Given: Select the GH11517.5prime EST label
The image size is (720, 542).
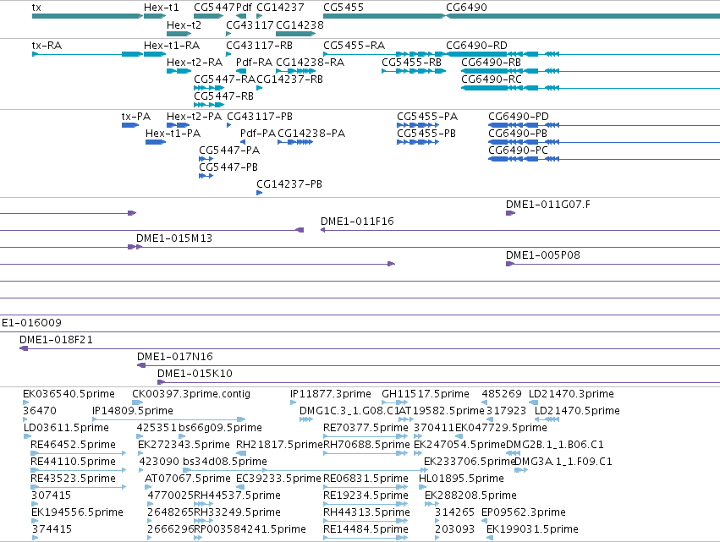Looking at the screenshot, I should tap(426, 394).
